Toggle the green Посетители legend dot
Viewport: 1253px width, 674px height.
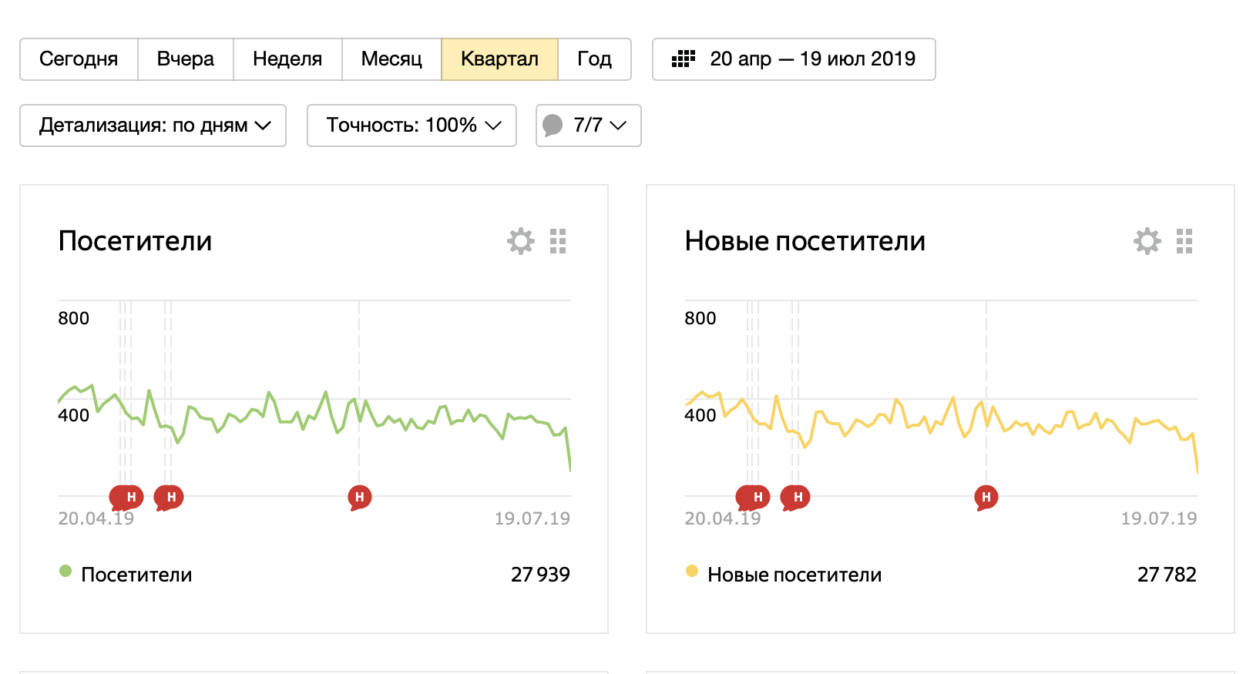click(66, 571)
